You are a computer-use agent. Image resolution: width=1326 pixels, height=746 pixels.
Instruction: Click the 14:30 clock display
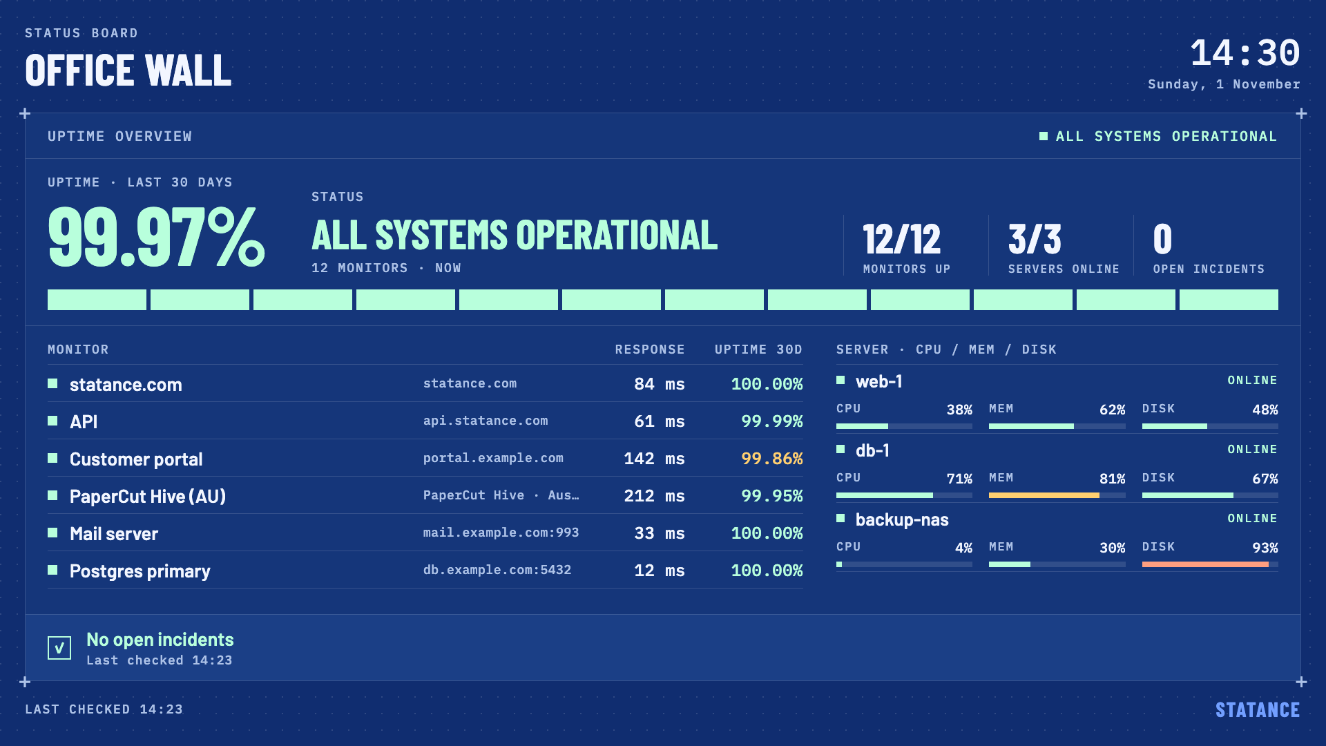[1245, 53]
